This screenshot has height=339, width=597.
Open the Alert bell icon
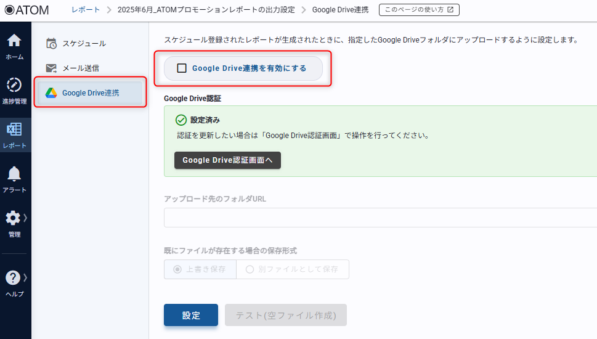click(x=14, y=174)
